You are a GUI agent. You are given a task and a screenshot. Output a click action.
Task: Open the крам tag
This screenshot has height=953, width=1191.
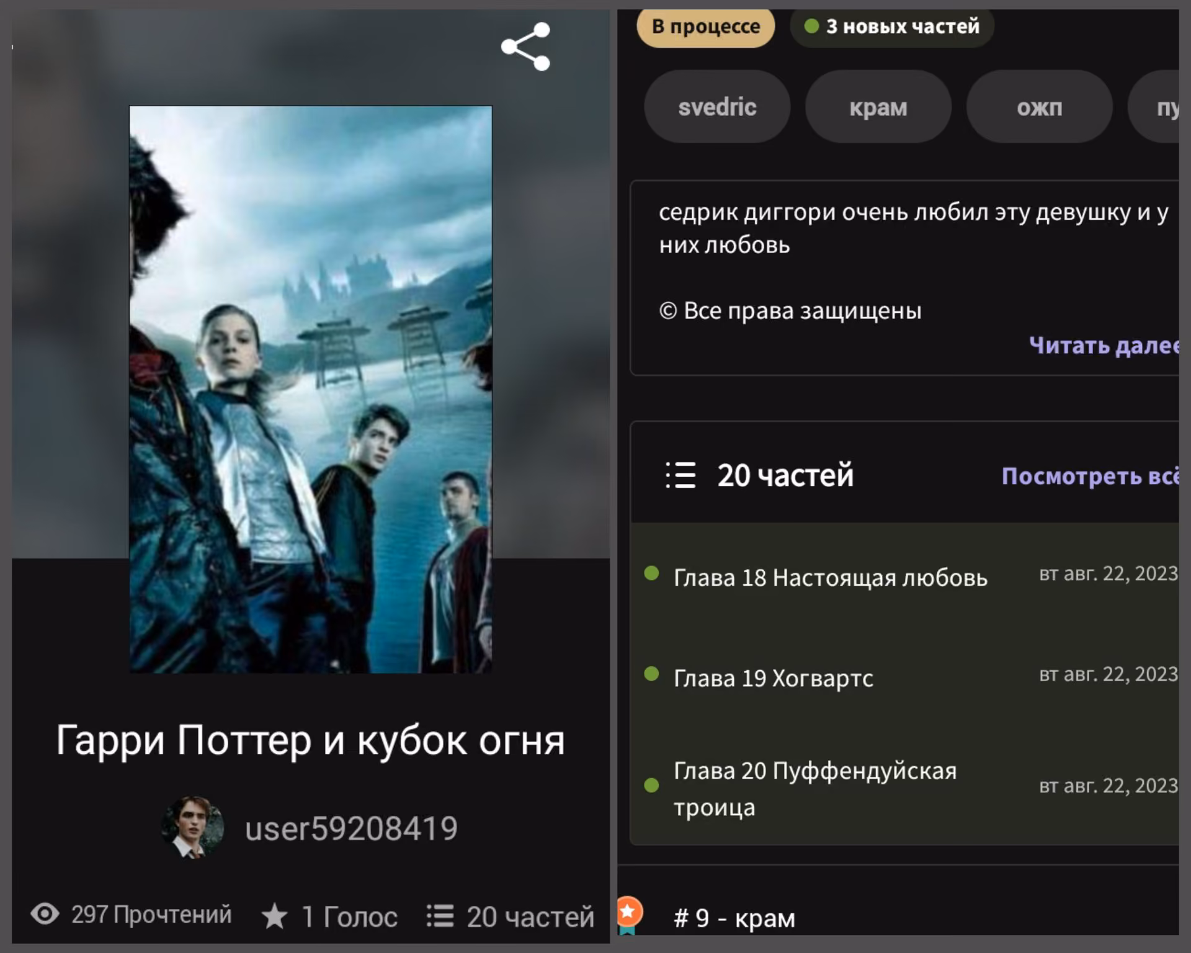pos(878,107)
